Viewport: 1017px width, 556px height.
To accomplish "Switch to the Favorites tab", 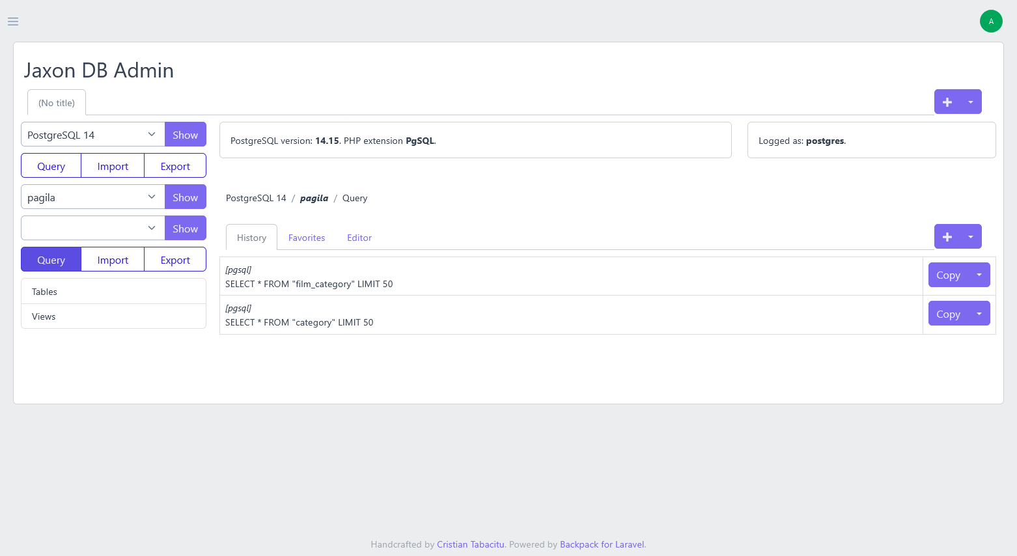I will click(306, 237).
